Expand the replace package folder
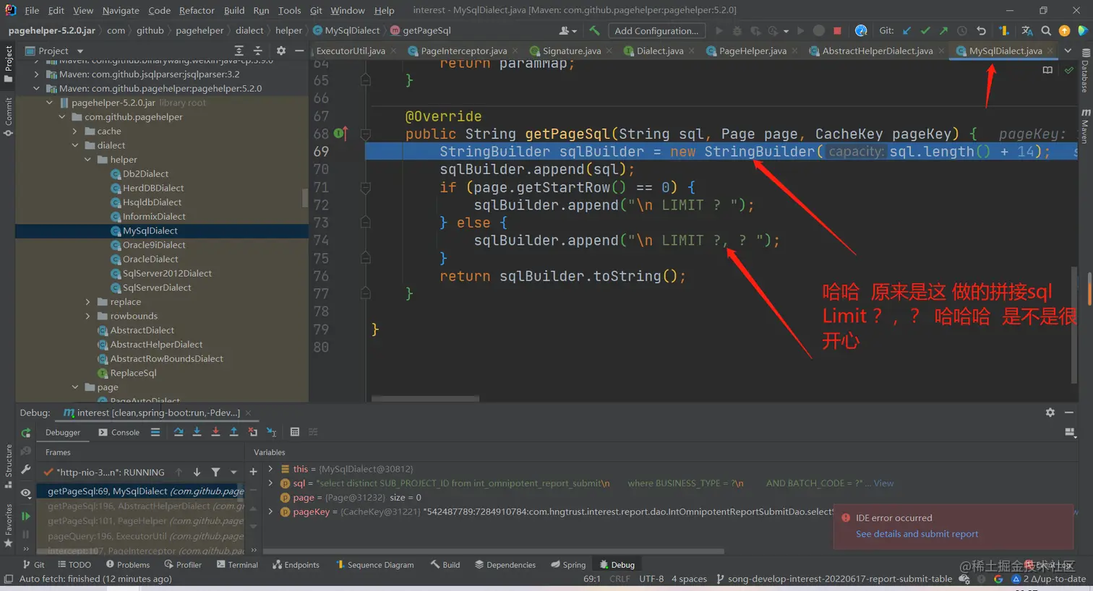The image size is (1093, 591). [x=87, y=302]
